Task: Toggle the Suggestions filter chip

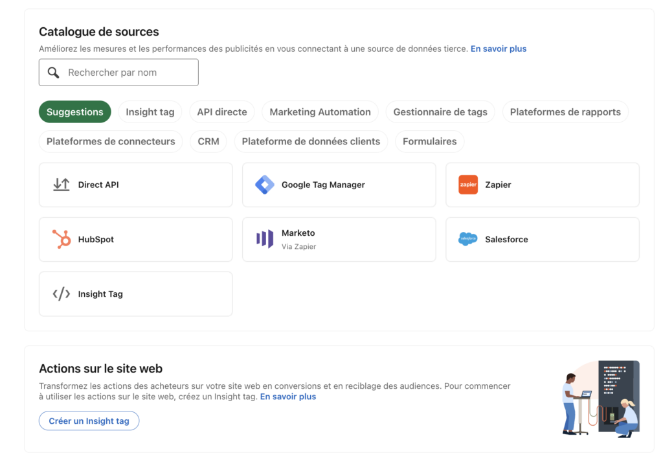Action: tap(74, 111)
